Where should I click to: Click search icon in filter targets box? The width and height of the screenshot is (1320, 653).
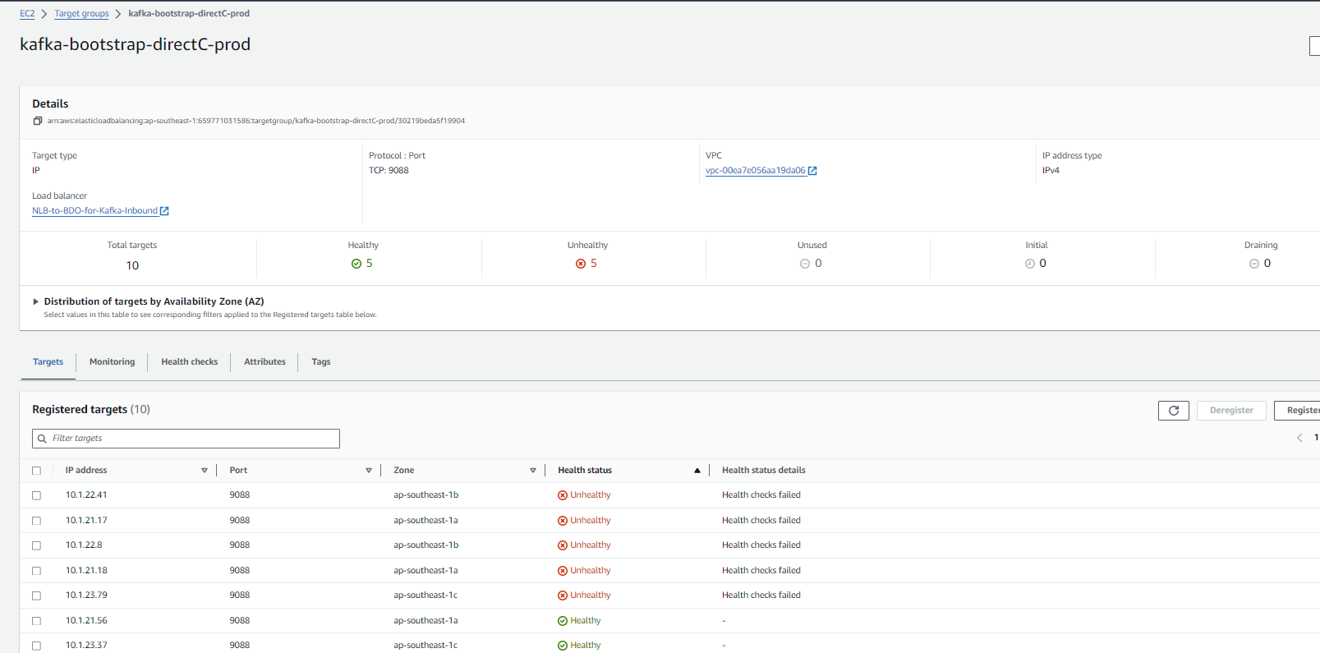click(42, 439)
